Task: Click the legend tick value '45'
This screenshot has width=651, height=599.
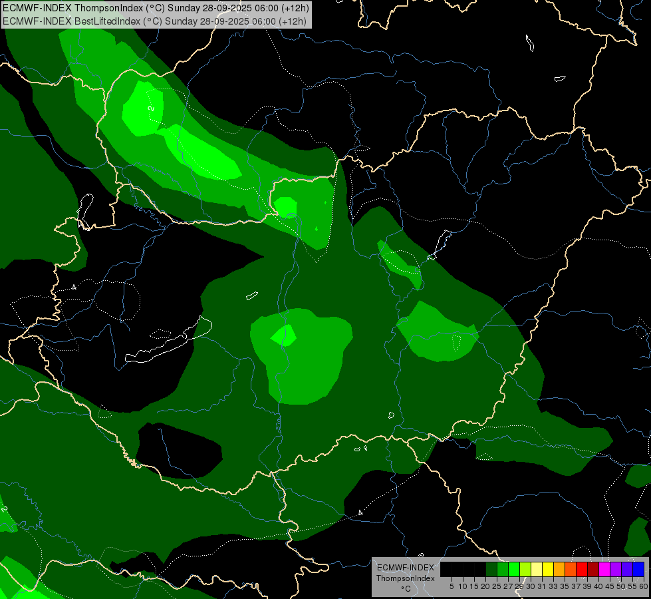Action: pos(610,586)
